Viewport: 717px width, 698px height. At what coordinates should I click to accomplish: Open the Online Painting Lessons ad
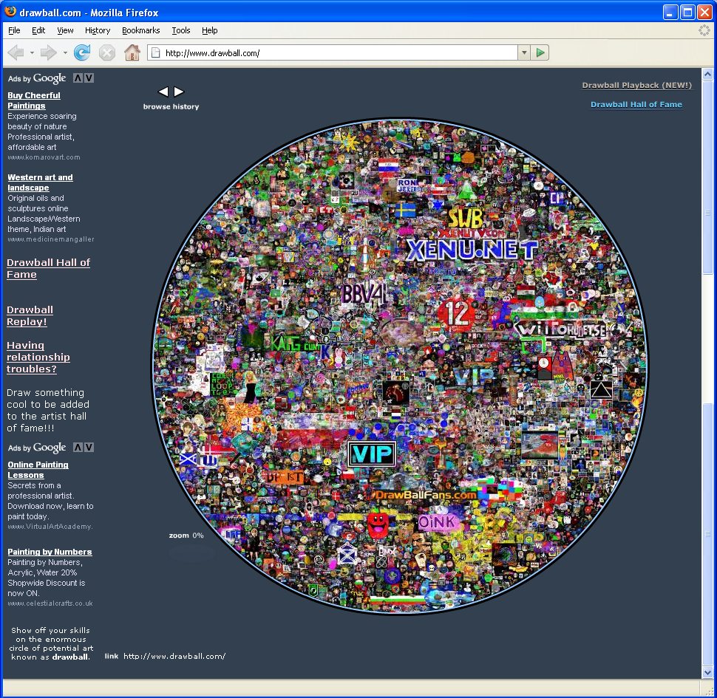38,470
